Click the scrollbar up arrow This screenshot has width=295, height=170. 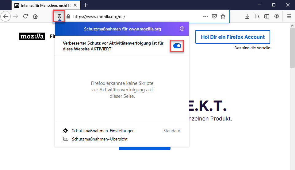[292, 25]
